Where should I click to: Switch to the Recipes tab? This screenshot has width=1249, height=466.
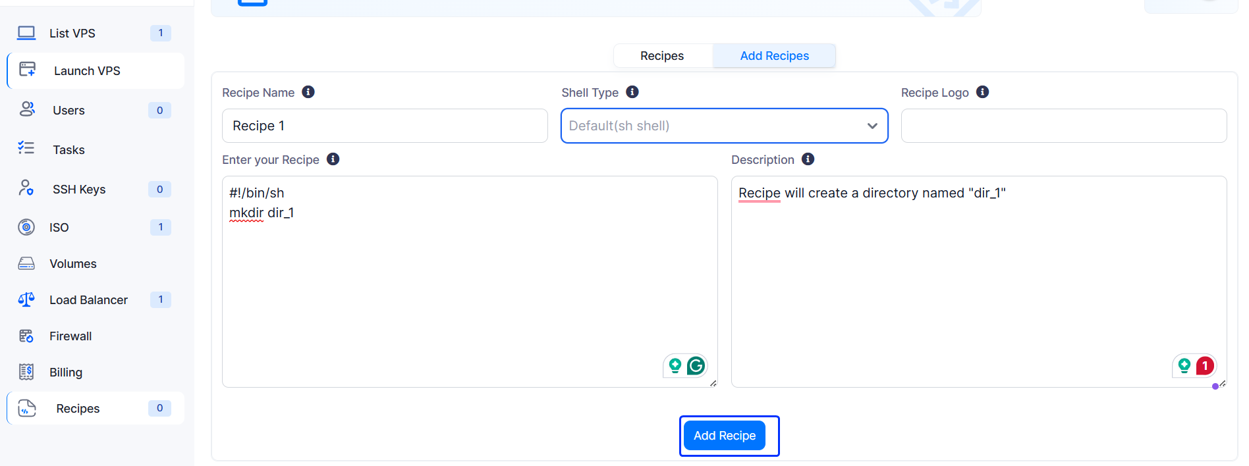(662, 56)
